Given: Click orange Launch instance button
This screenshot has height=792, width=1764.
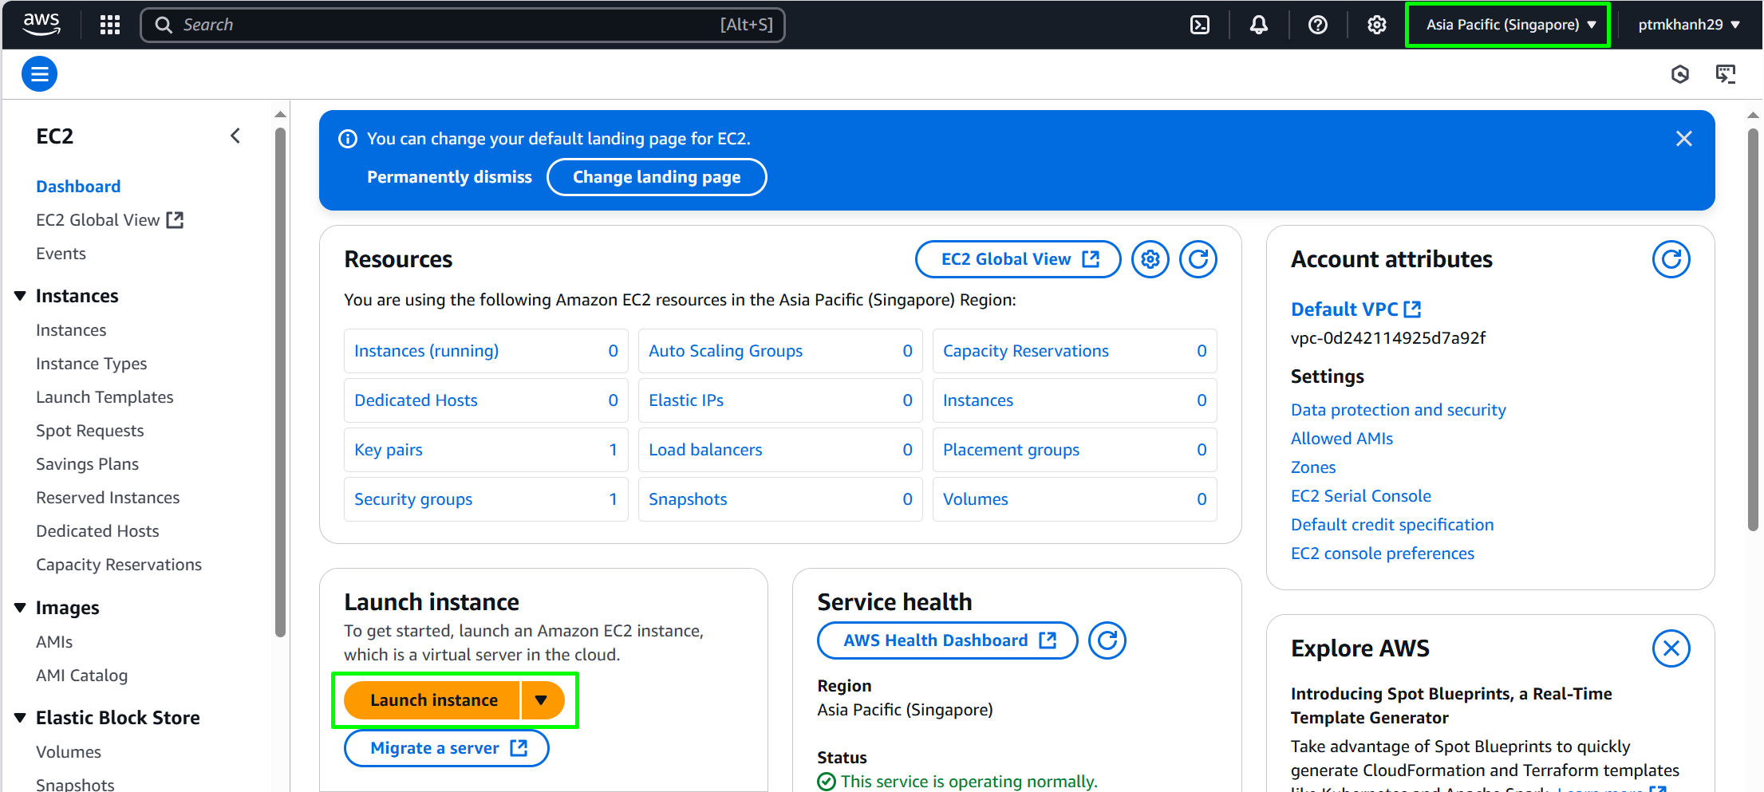Looking at the screenshot, I should 433,700.
